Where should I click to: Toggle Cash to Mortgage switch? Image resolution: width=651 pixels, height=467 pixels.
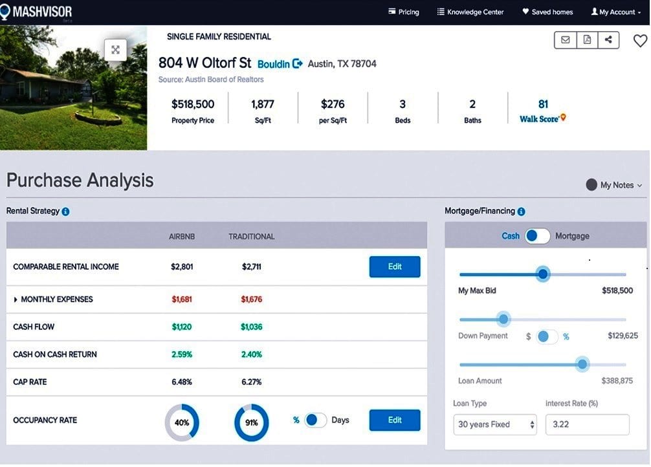(x=537, y=236)
